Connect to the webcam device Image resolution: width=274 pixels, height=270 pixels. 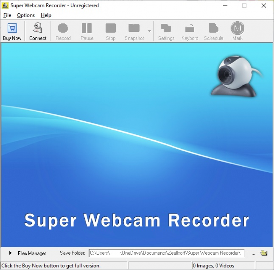pyautogui.click(x=38, y=29)
